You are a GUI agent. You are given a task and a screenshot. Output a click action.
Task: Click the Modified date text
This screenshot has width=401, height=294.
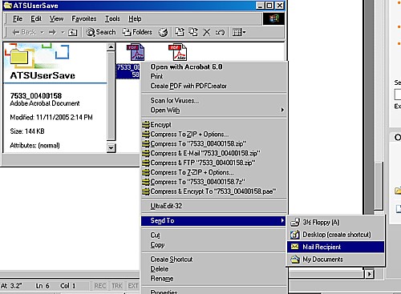point(51,117)
